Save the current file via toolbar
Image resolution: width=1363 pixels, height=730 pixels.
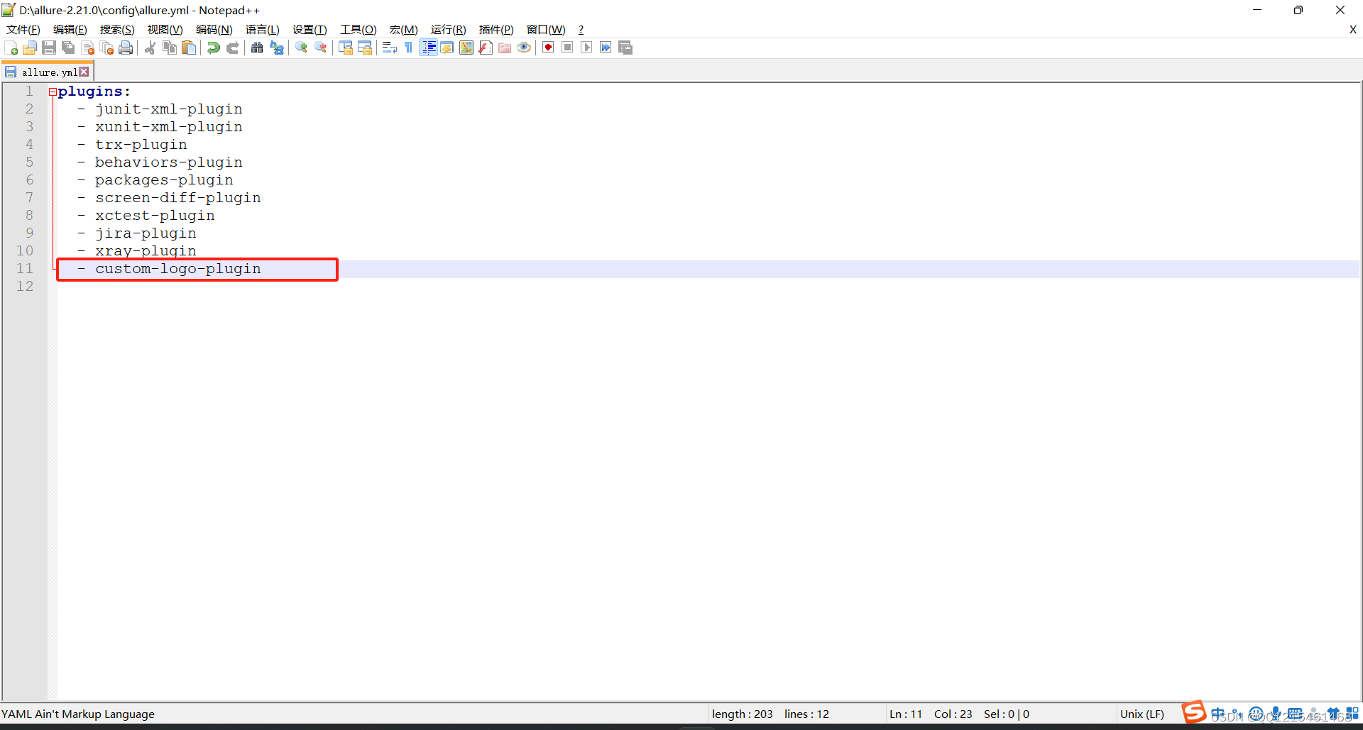(x=49, y=48)
